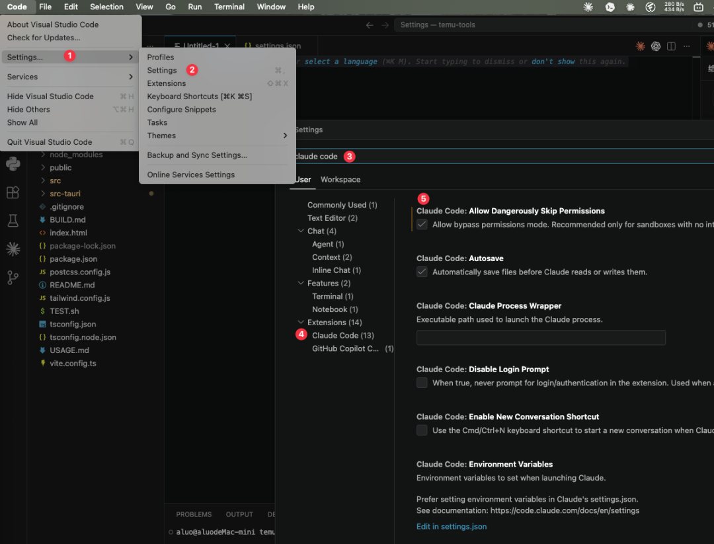Click the navigate back arrow

click(x=370, y=25)
